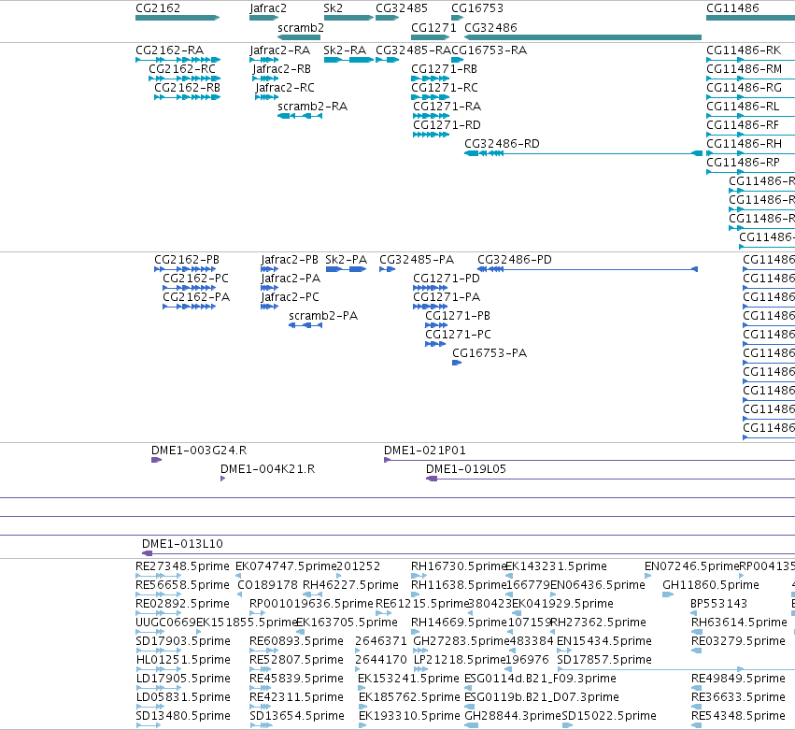
Task: Click transcript CG32486-RD label
Action: coord(502,144)
